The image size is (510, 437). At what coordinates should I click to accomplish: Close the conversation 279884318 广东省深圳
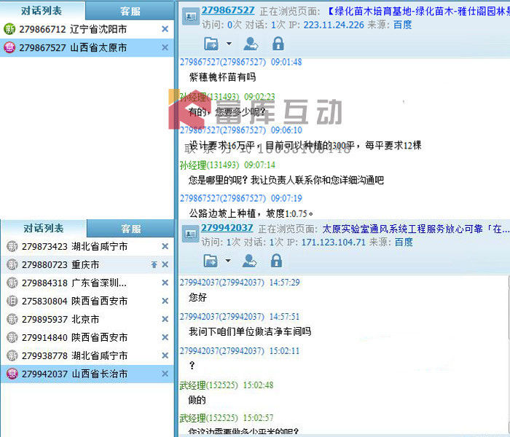pyautogui.click(x=165, y=283)
